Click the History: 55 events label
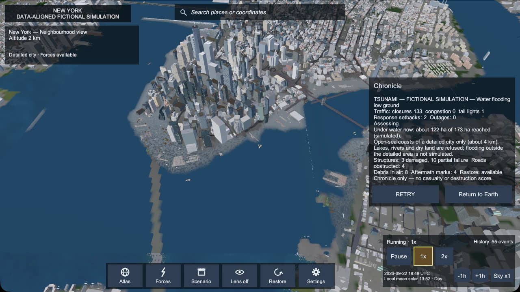 tap(493, 242)
